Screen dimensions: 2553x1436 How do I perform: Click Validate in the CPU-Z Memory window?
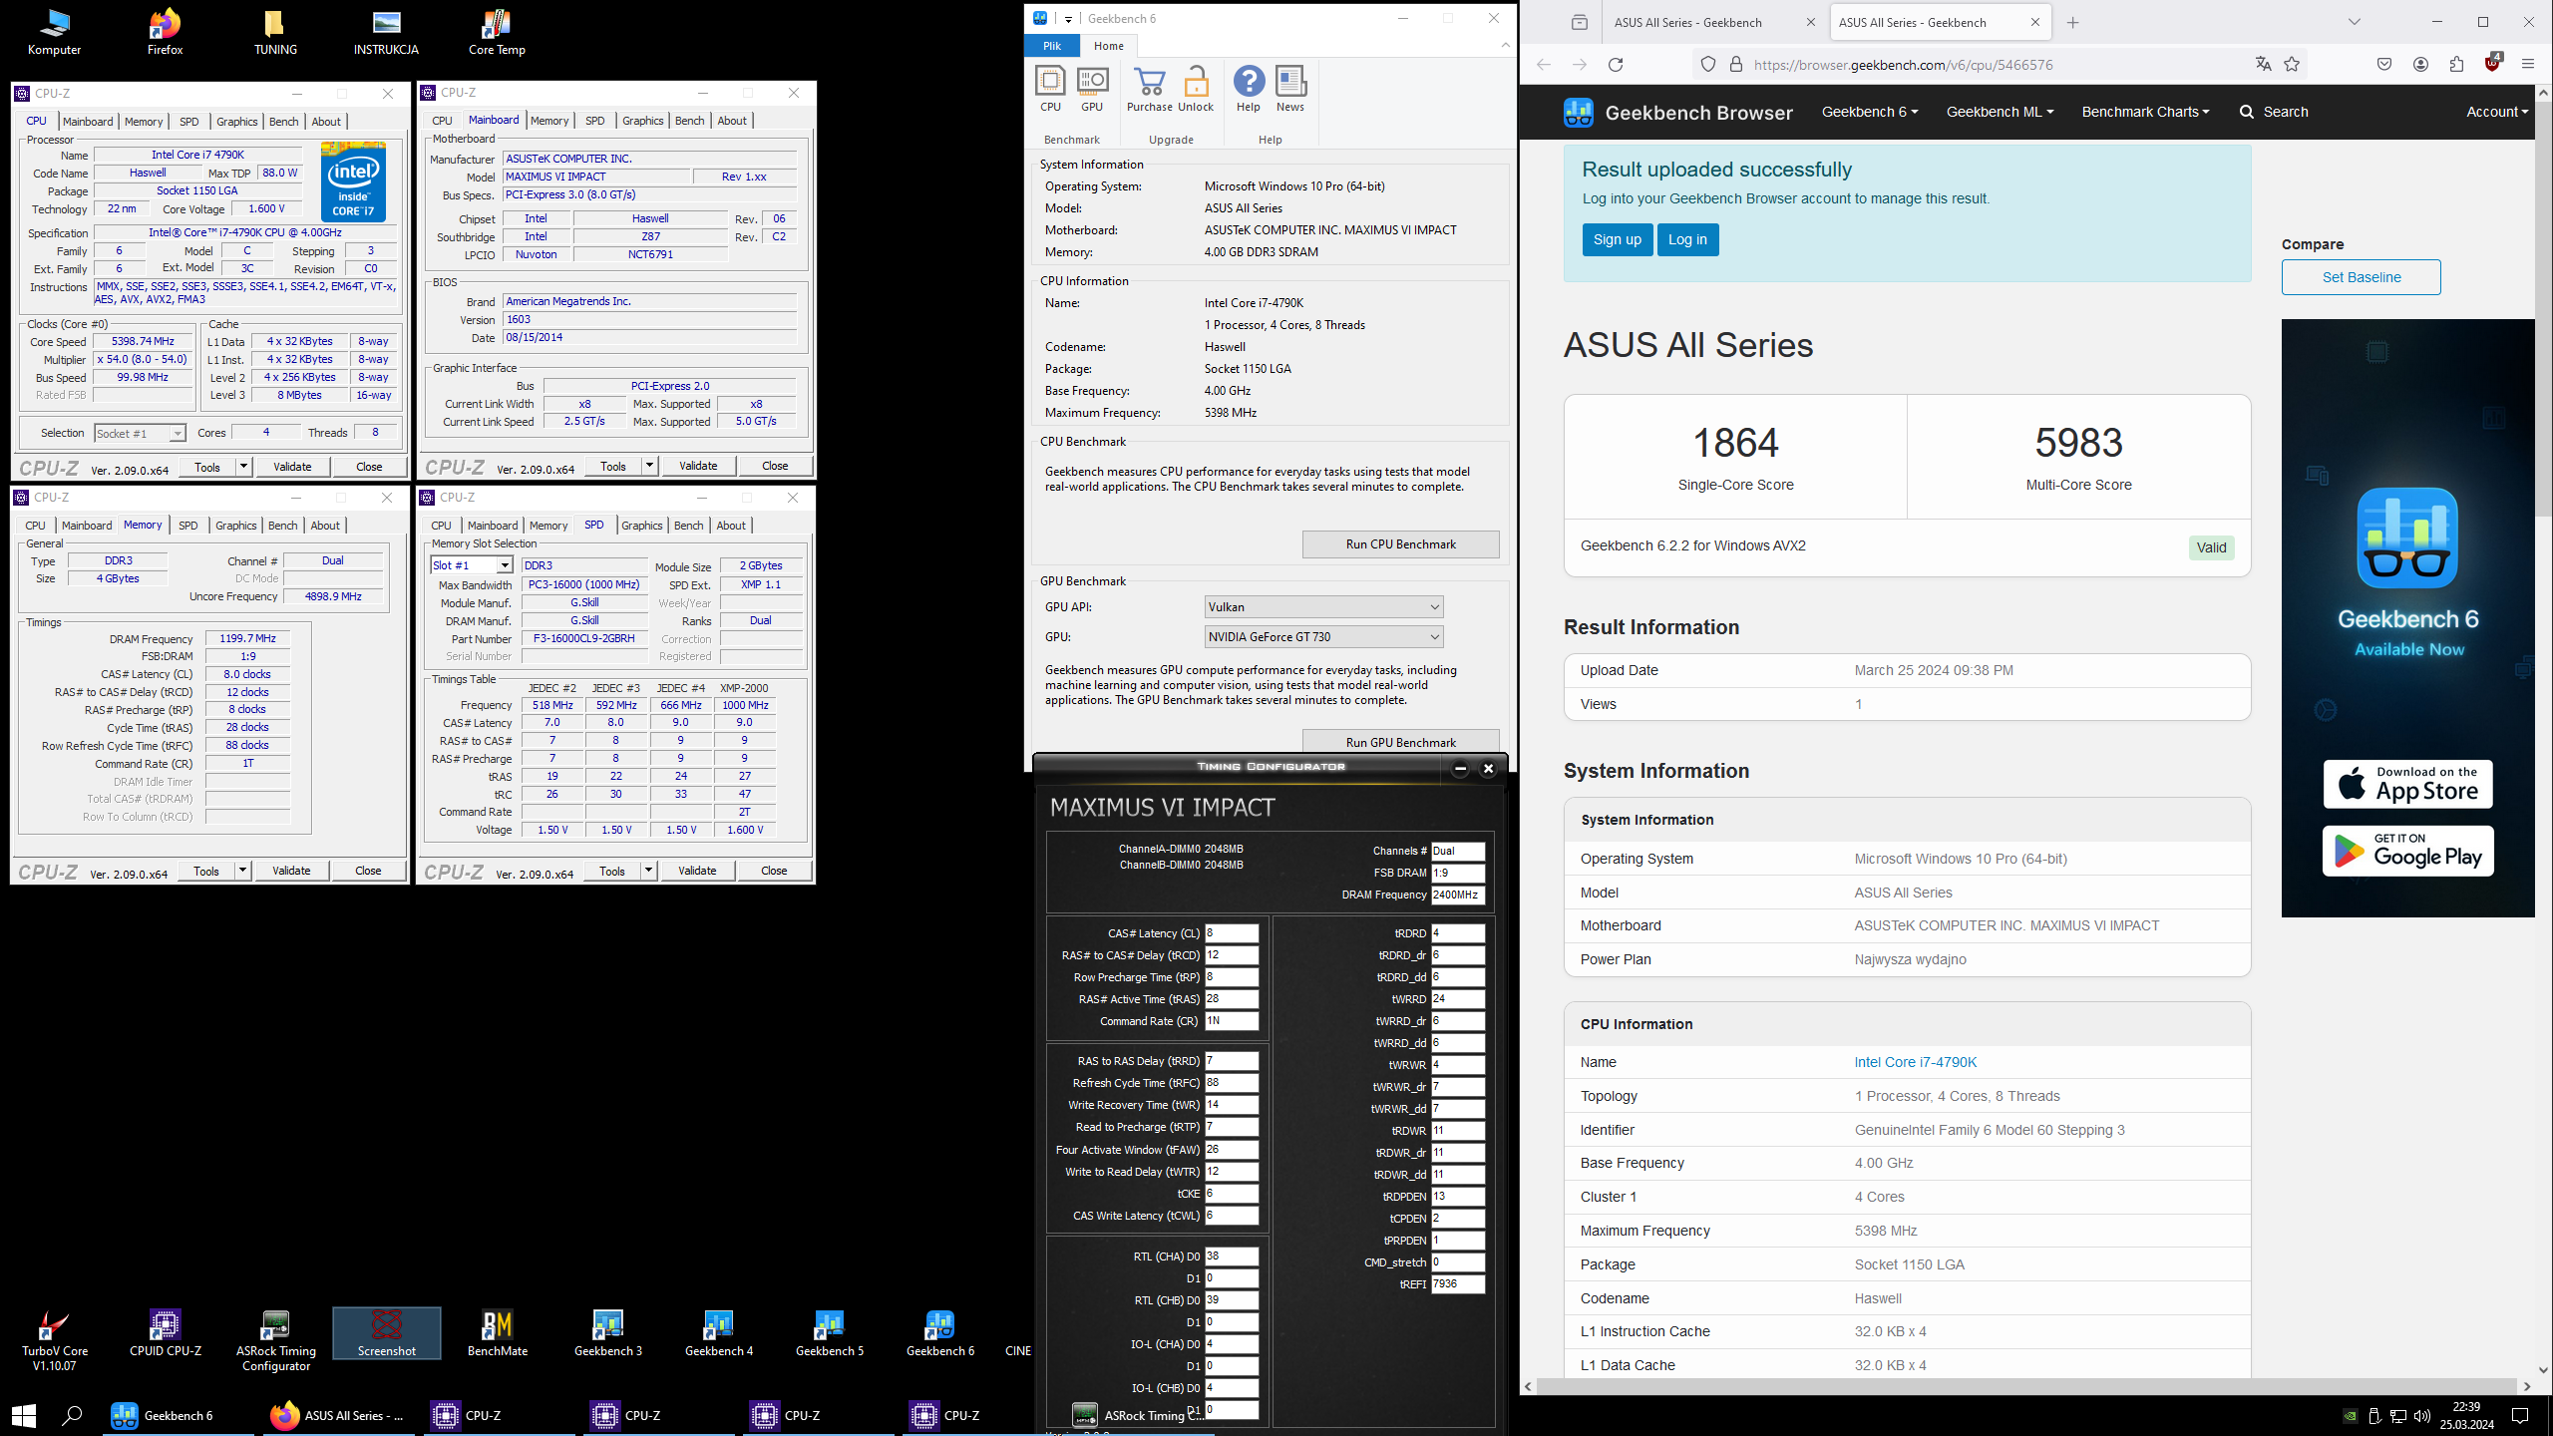(291, 871)
